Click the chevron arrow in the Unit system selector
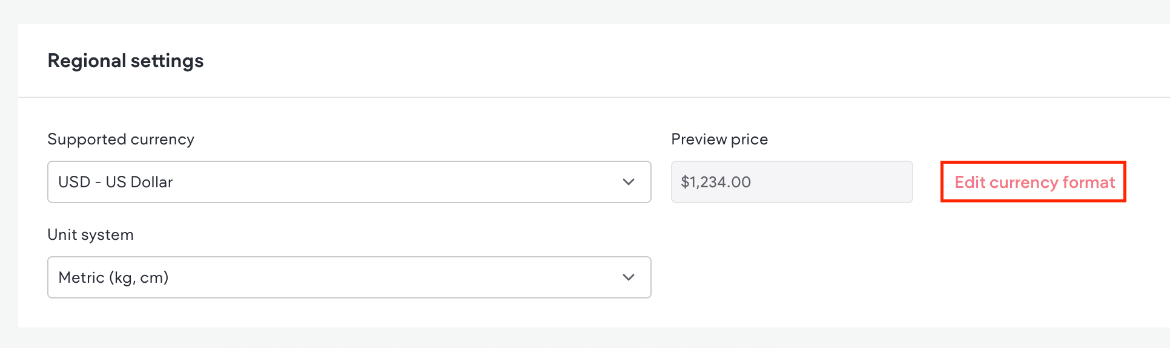The image size is (1170, 348). 629,277
